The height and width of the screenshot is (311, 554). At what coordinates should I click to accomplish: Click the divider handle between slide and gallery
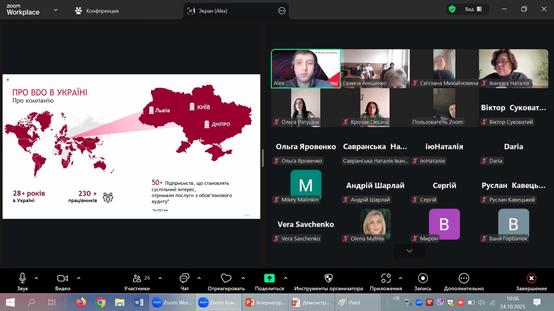pos(263,158)
